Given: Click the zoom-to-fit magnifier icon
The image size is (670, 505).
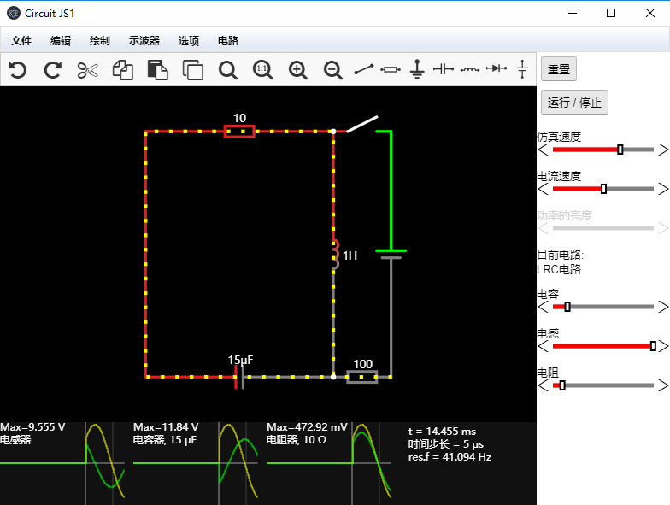Looking at the screenshot, I should pyautogui.click(x=227, y=70).
